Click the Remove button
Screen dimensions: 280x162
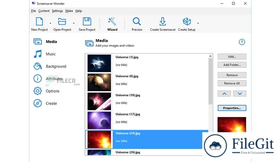click(232, 75)
